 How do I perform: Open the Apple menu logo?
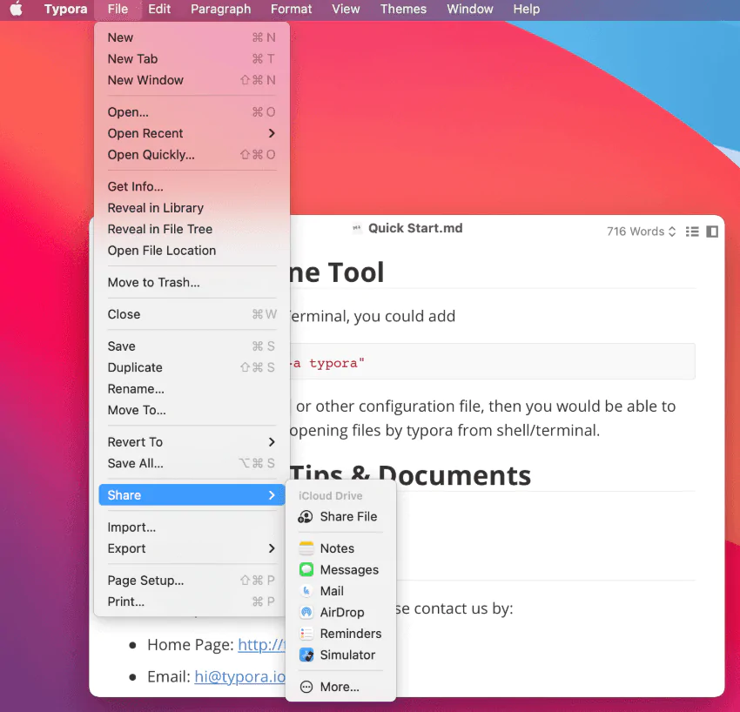click(x=16, y=10)
